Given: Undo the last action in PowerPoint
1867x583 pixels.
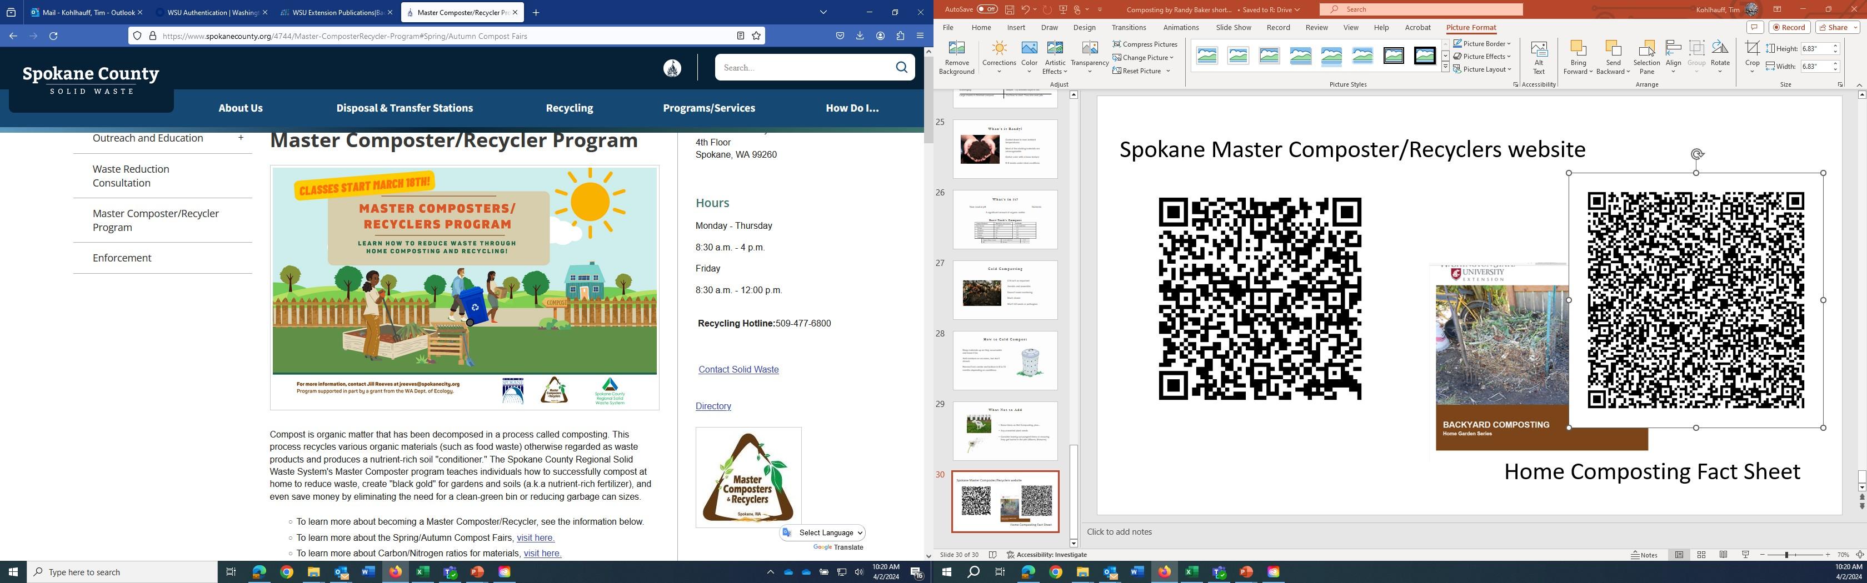Looking at the screenshot, I should pyautogui.click(x=1026, y=9).
